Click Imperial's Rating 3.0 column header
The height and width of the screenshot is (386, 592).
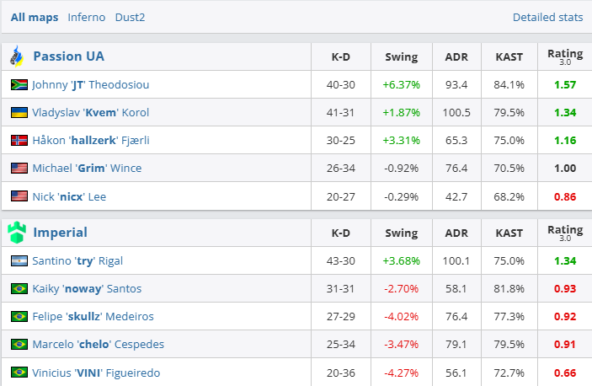click(x=564, y=232)
